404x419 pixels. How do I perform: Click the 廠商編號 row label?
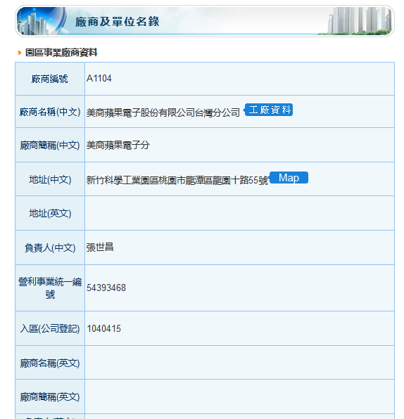coord(50,79)
